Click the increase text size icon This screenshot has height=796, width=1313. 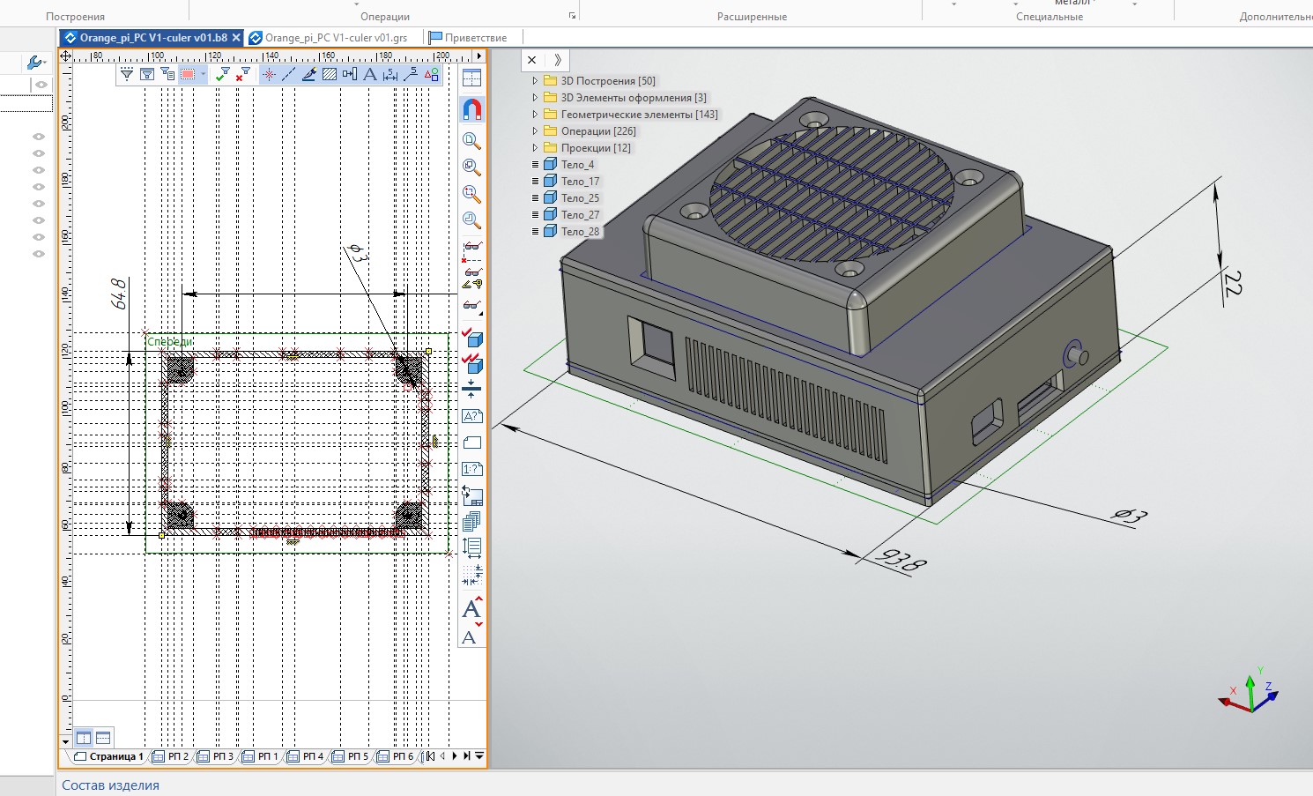click(472, 609)
